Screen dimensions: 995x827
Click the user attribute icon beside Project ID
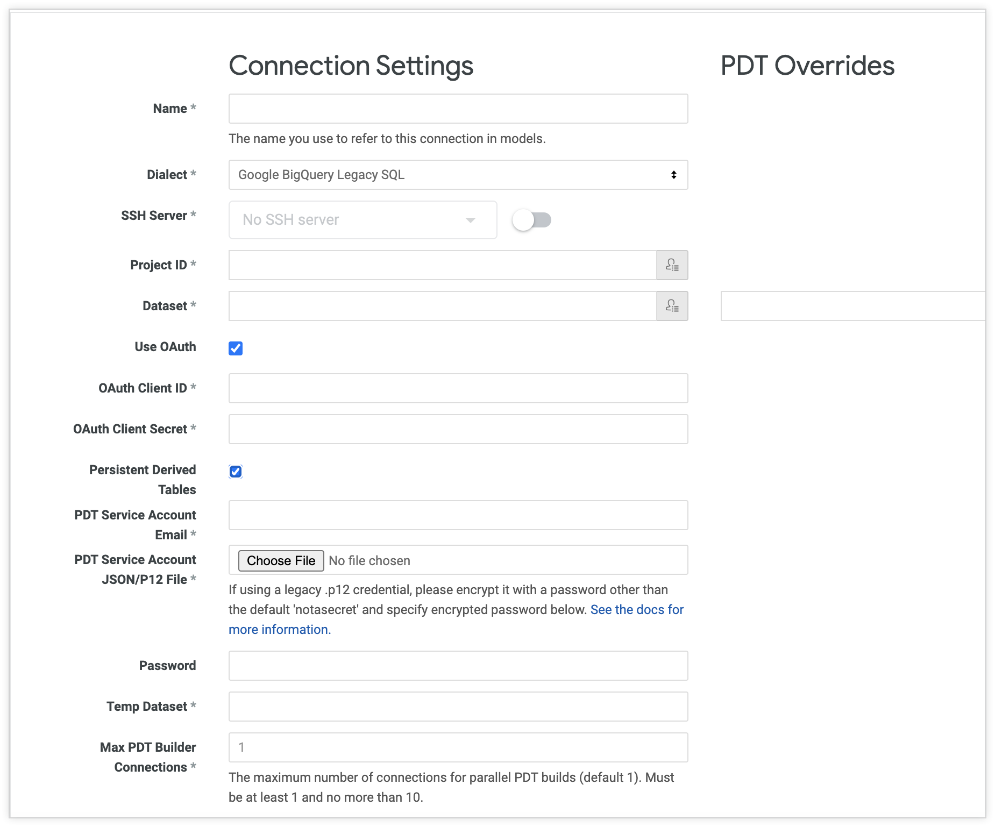point(672,265)
